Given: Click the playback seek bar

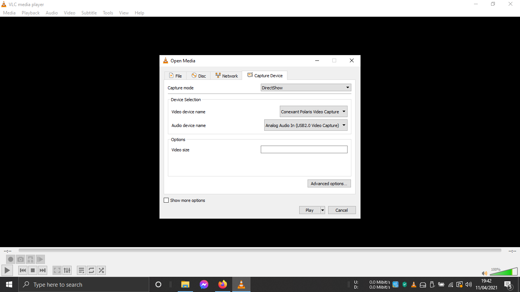Looking at the screenshot, I should click(x=260, y=251).
